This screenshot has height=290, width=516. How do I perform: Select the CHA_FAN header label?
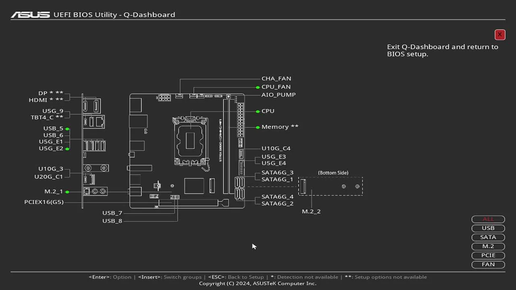click(x=276, y=79)
